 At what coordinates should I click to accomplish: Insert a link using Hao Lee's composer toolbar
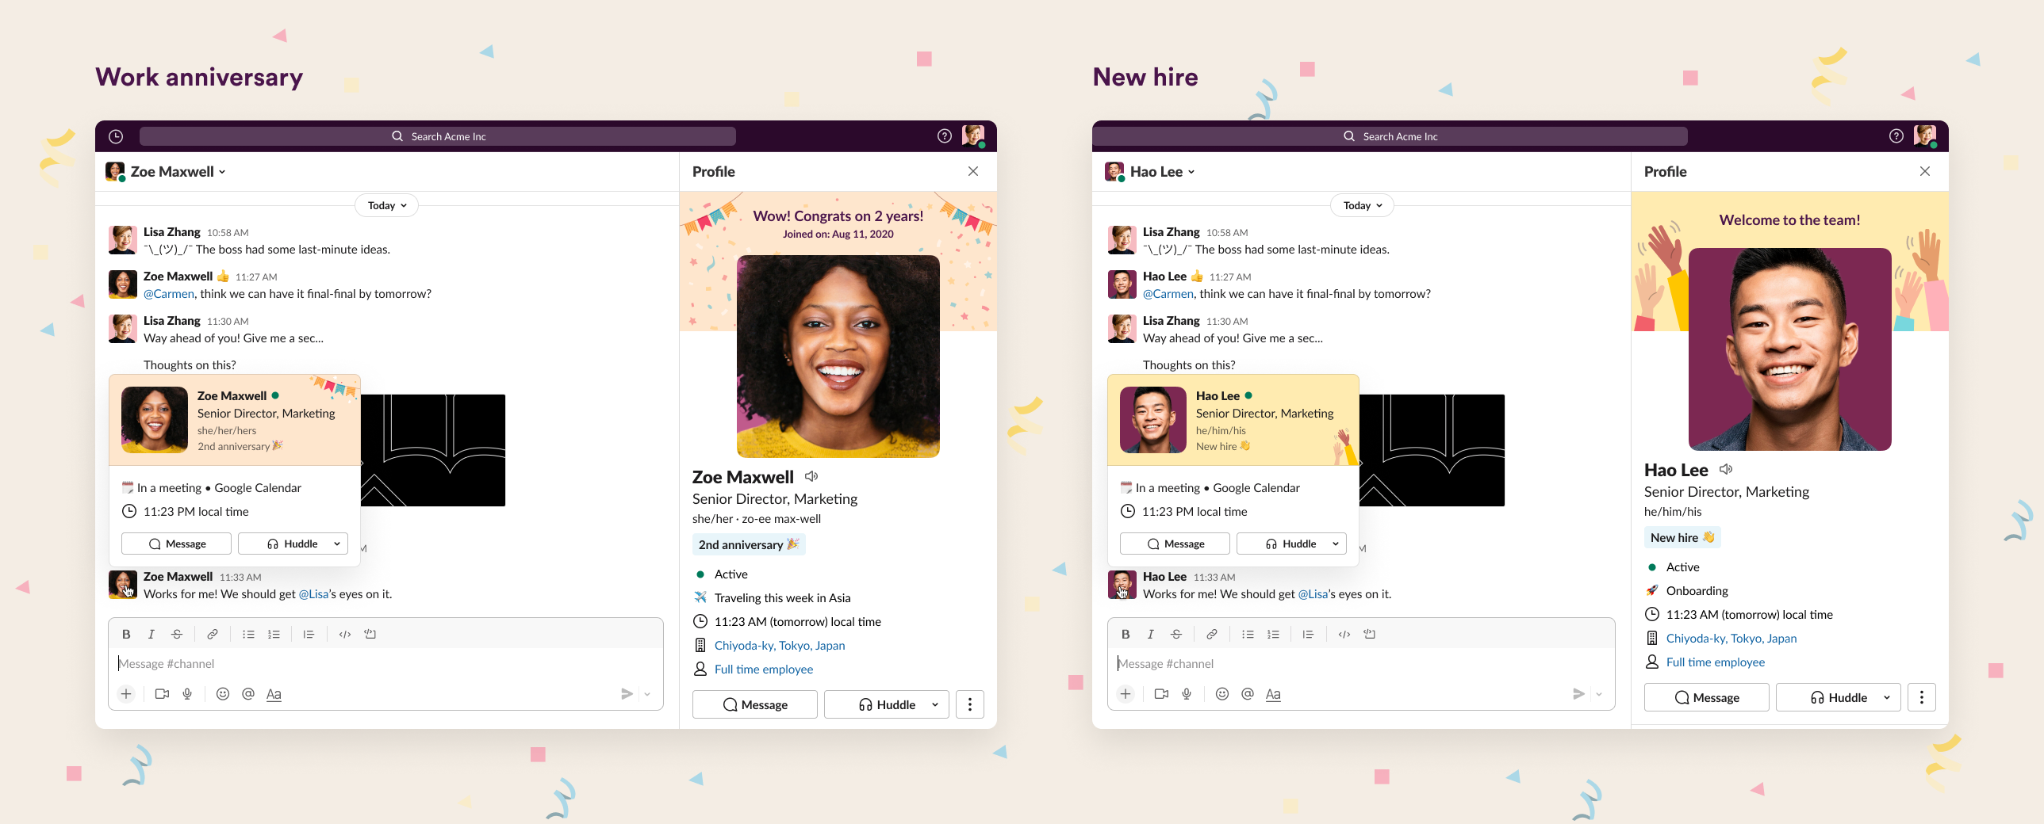1212,634
